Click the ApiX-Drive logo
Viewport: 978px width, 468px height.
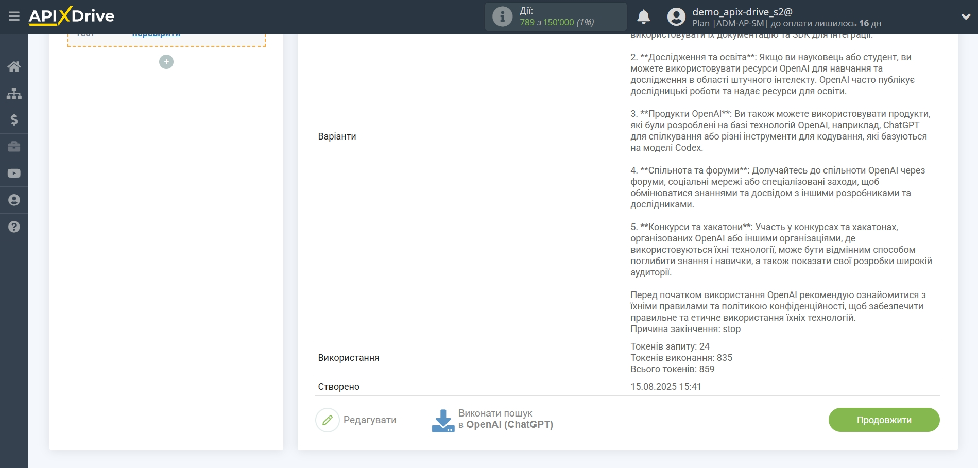click(72, 16)
